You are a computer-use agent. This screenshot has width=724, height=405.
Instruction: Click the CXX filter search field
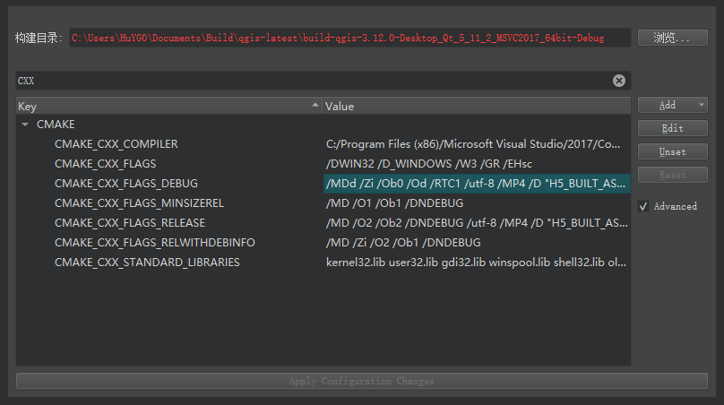(x=314, y=81)
